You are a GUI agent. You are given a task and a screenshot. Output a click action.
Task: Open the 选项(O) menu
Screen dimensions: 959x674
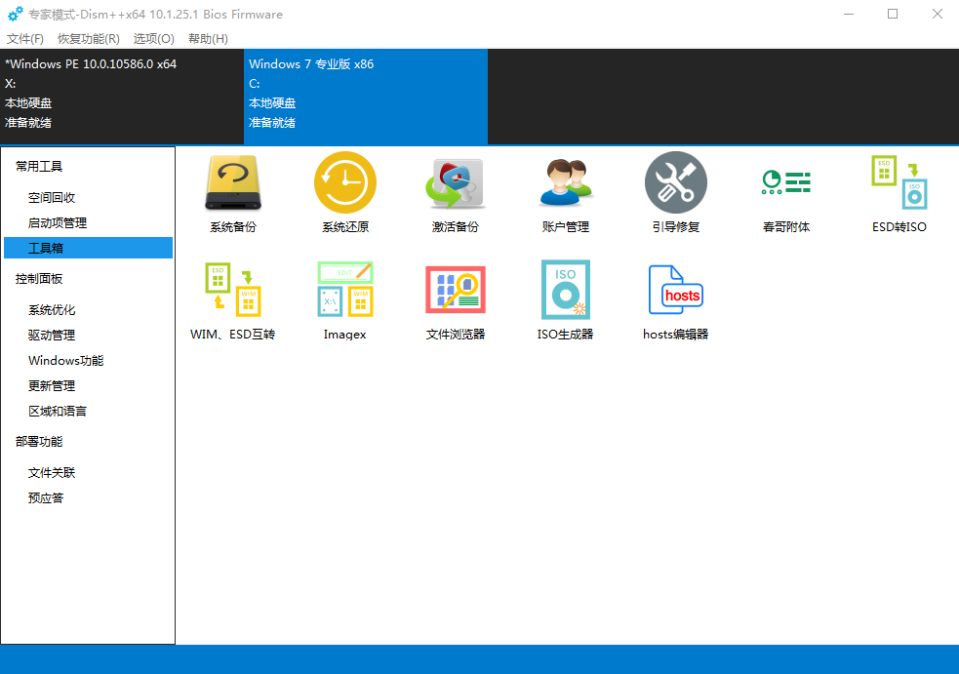[154, 39]
